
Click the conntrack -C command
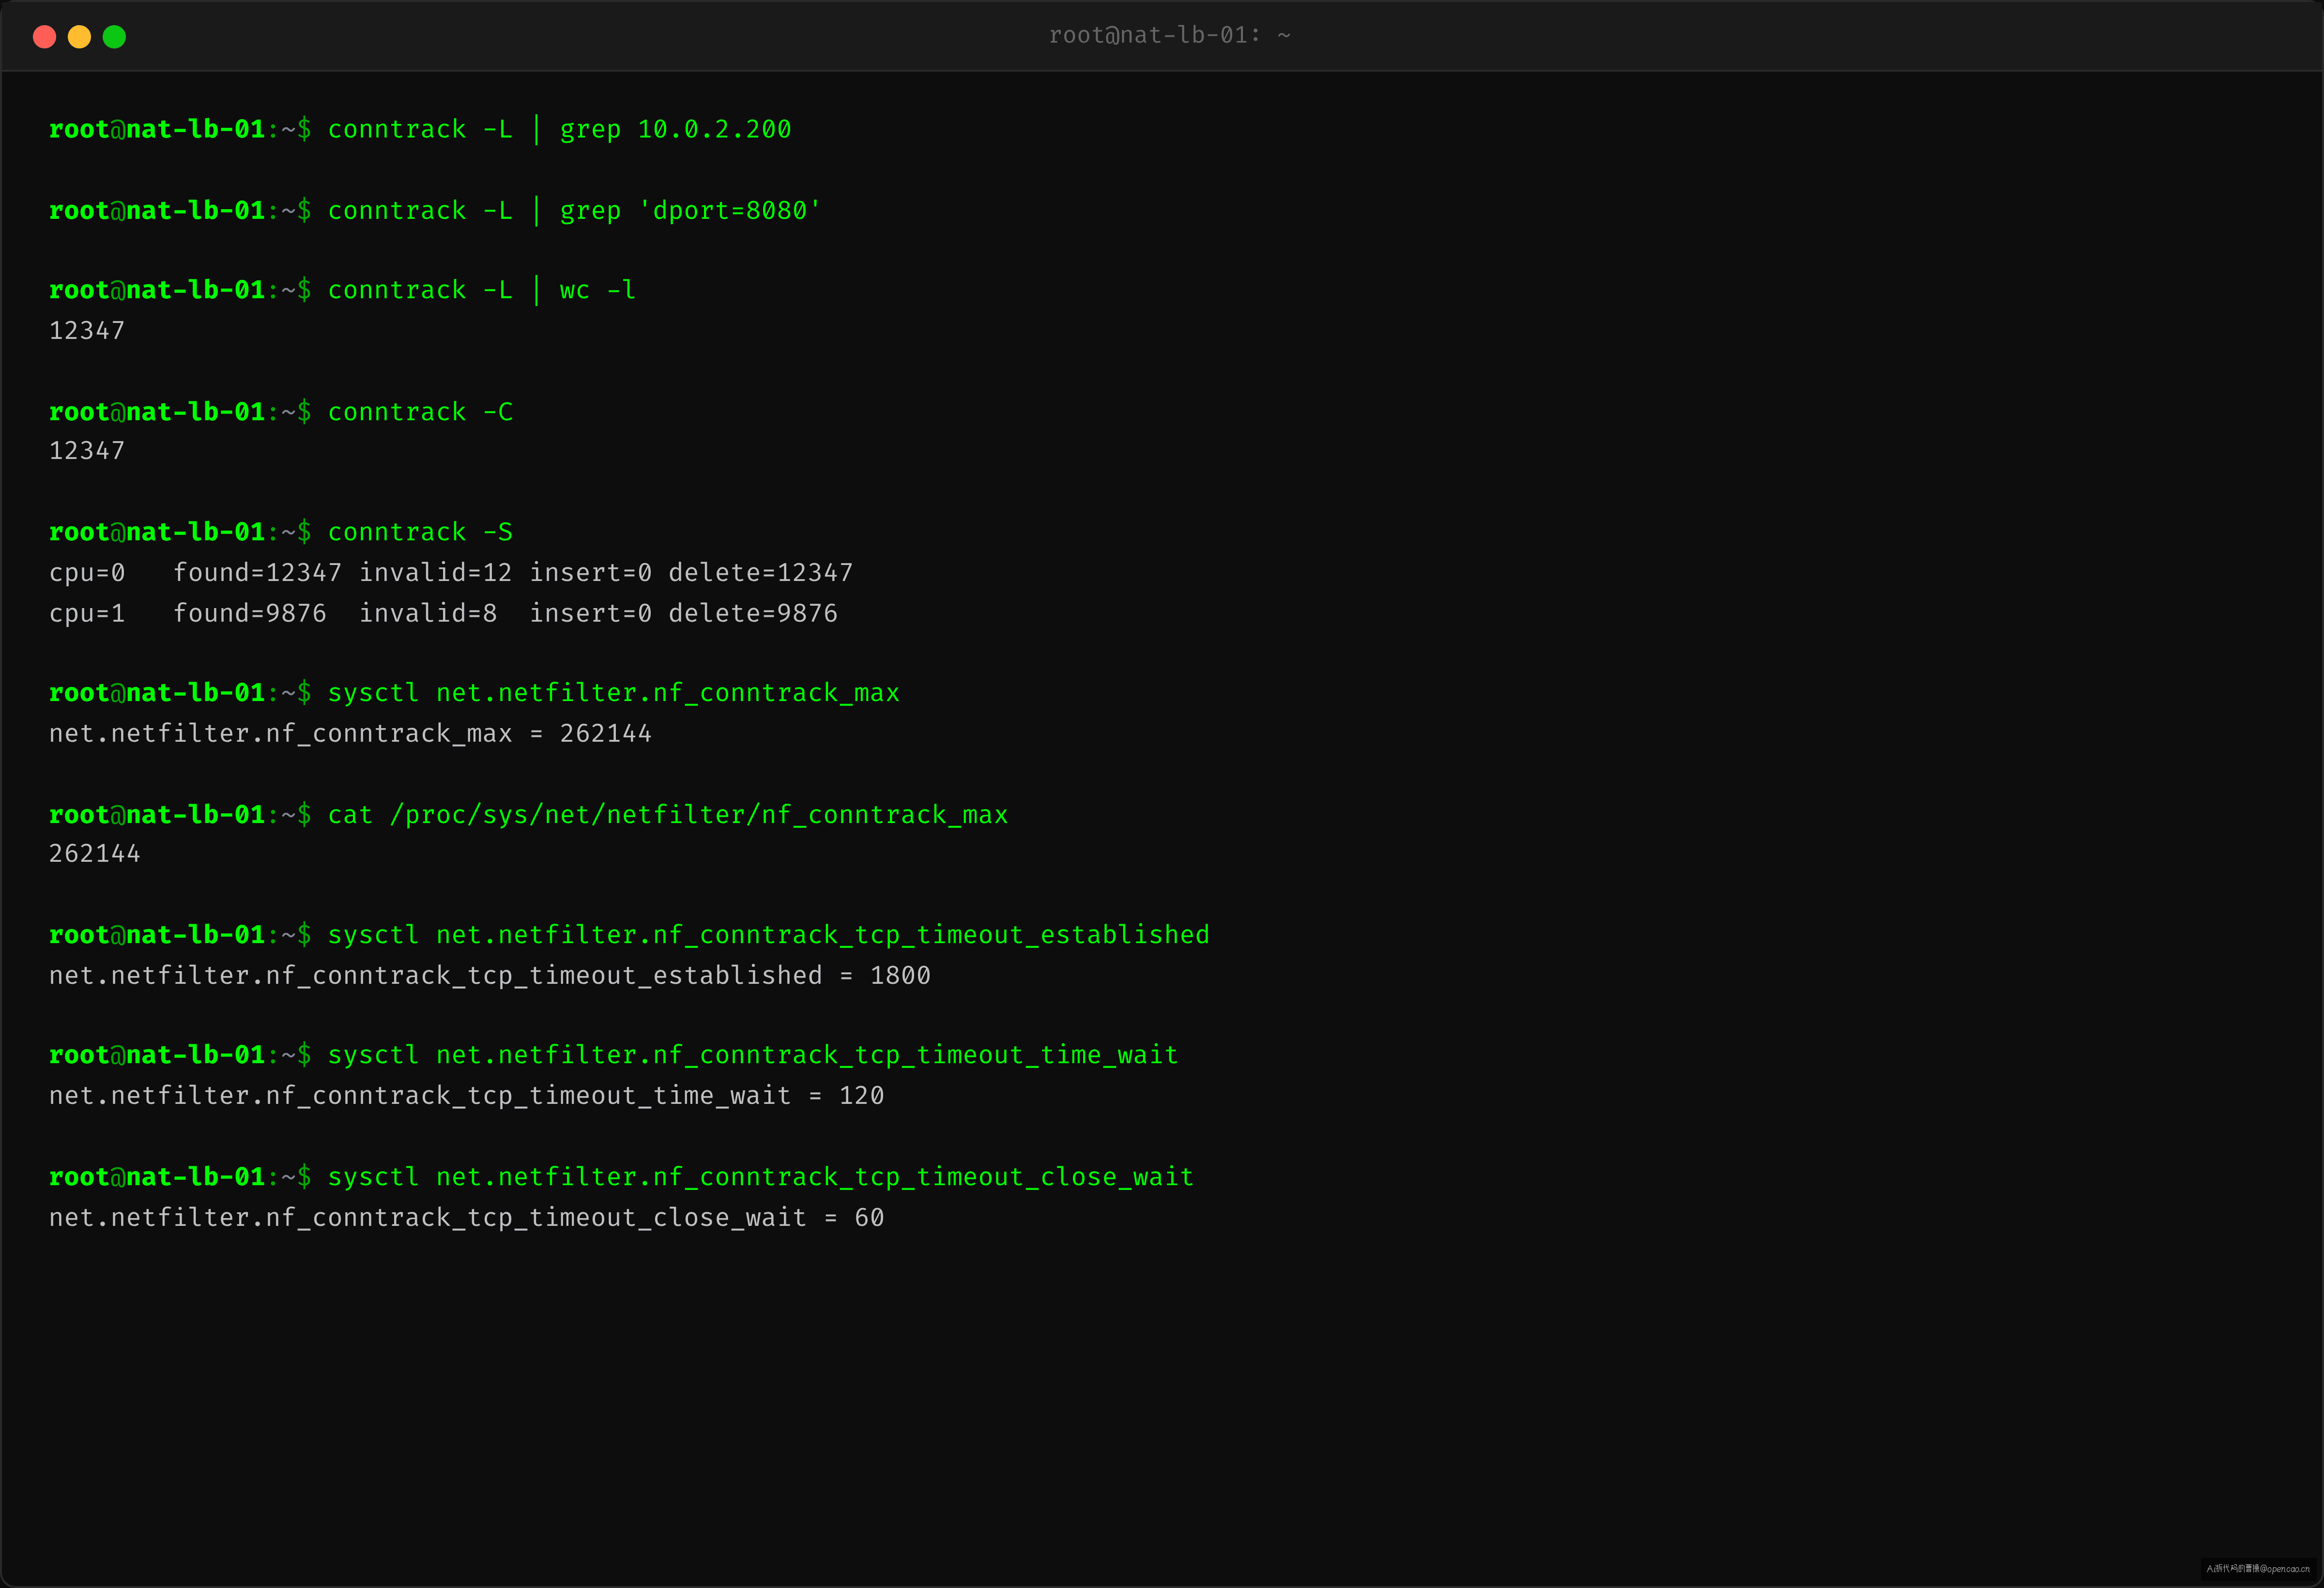[420, 412]
